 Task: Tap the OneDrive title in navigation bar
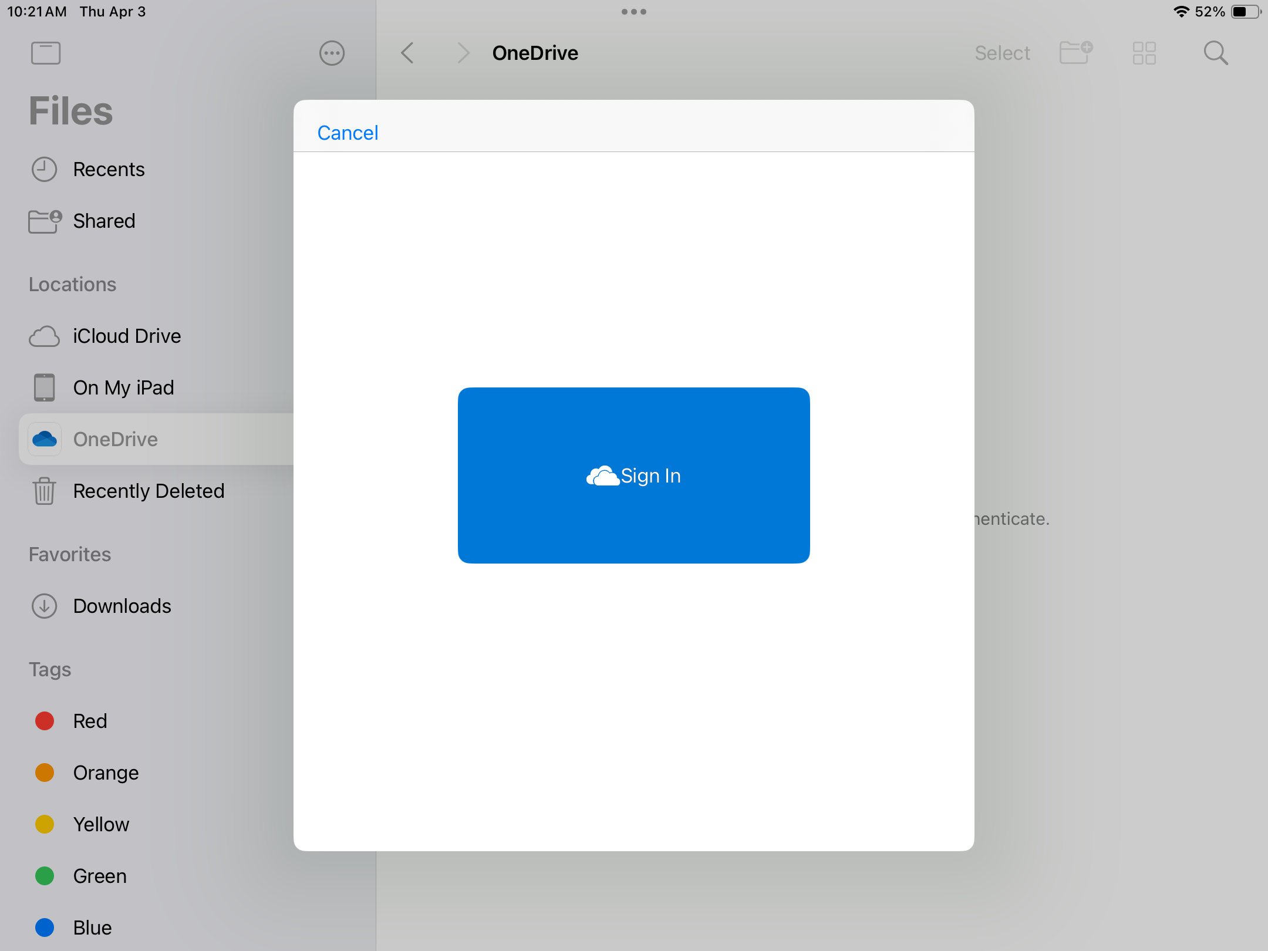(x=535, y=53)
